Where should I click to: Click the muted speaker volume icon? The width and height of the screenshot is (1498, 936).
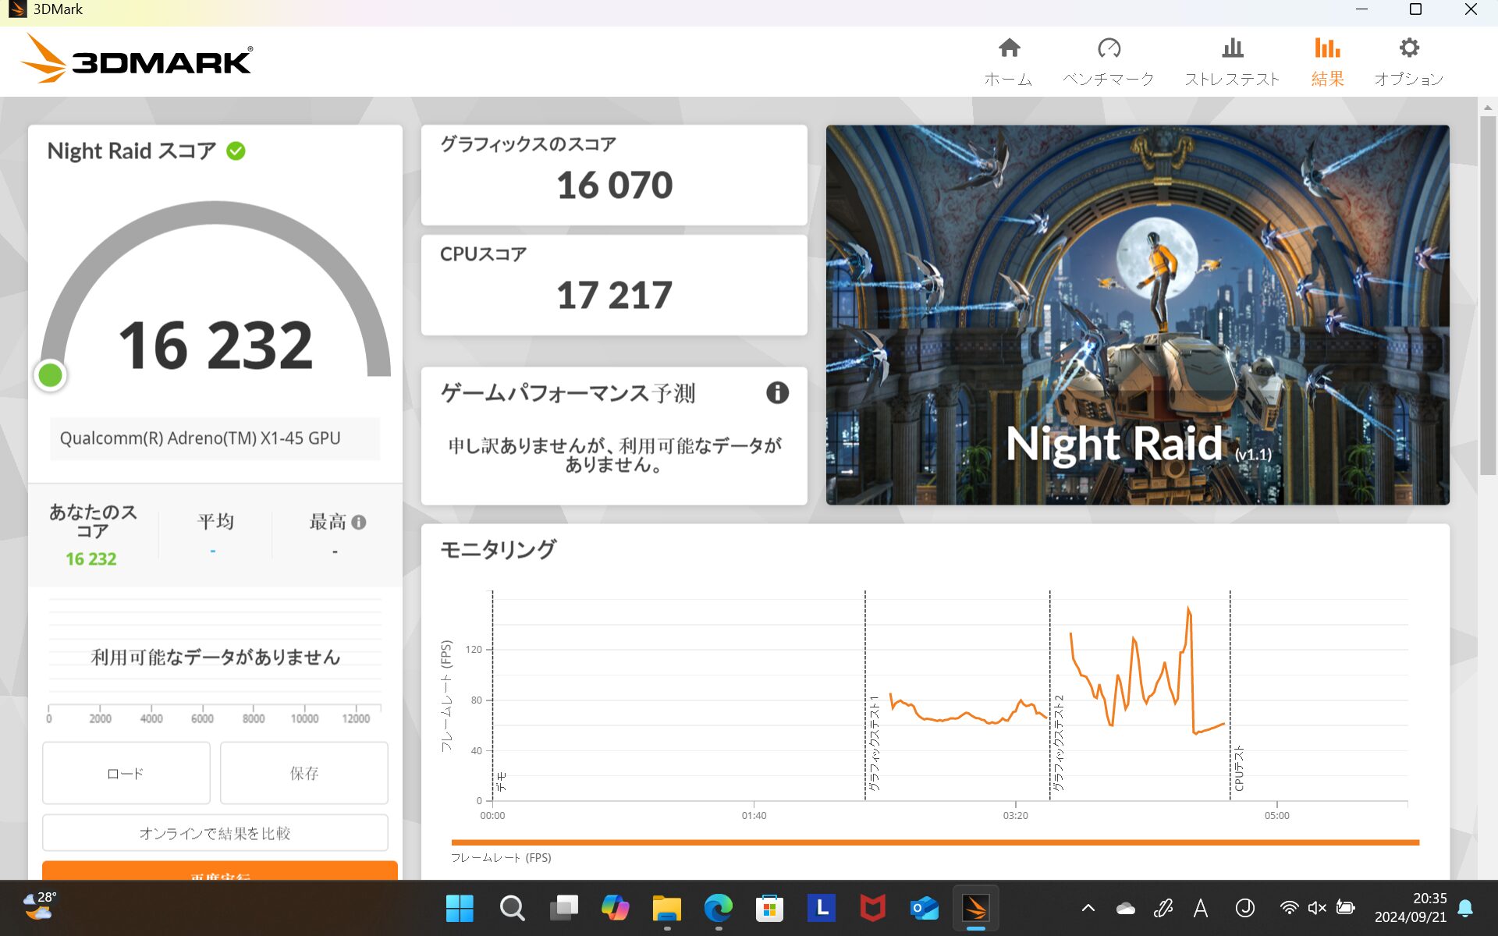[x=1317, y=908]
